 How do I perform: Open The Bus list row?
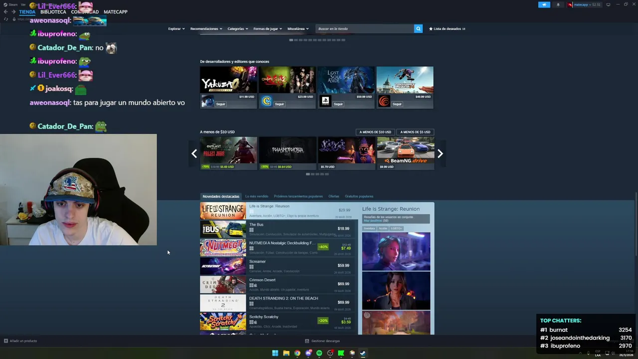(279, 229)
